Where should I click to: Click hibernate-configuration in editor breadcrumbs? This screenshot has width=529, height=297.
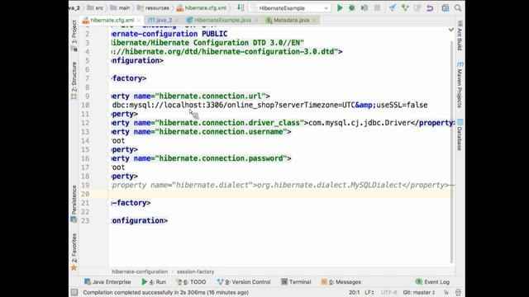[x=140, y=271]
